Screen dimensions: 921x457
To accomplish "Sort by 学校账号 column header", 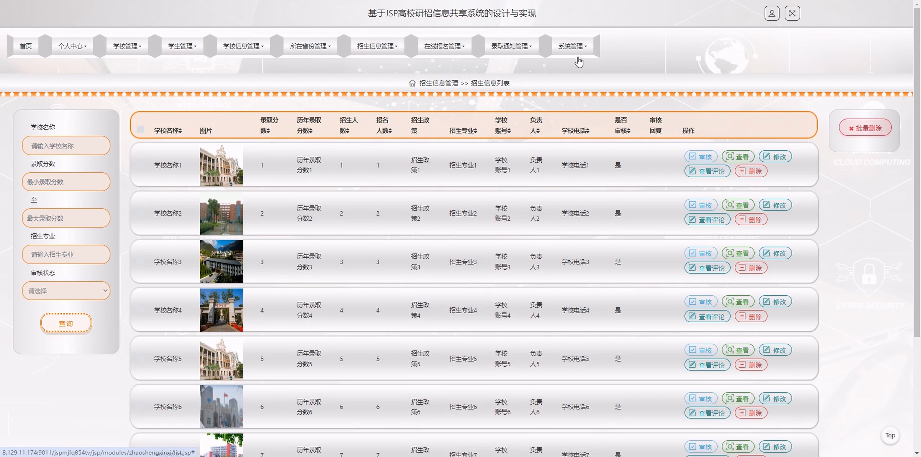I will coord(503,125).
